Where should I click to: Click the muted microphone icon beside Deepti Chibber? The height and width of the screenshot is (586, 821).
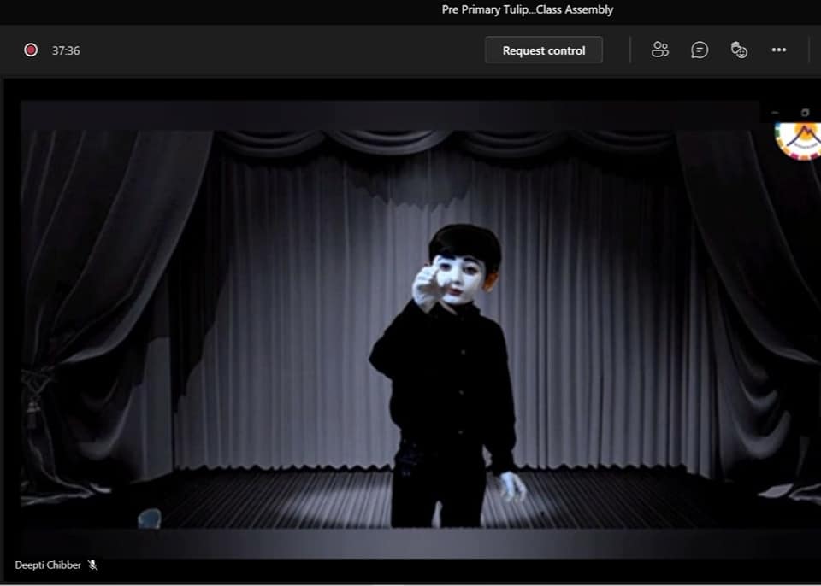tap(92, 565)
